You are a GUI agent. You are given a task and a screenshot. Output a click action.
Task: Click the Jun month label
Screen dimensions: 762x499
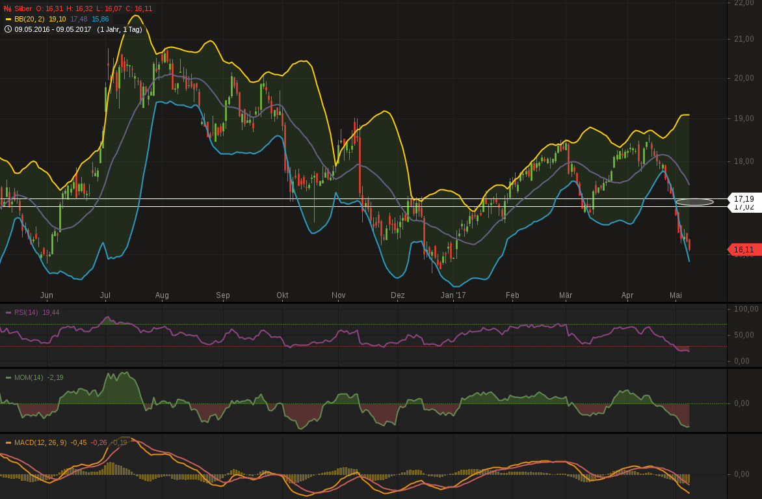click(47, 295)
